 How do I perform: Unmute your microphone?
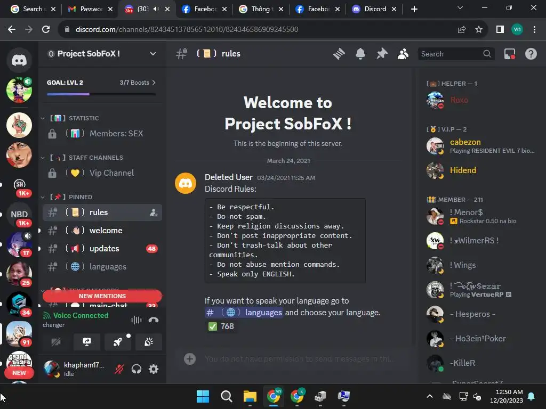119,369
